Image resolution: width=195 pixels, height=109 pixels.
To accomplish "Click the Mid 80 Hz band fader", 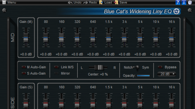I will [46, 38].
